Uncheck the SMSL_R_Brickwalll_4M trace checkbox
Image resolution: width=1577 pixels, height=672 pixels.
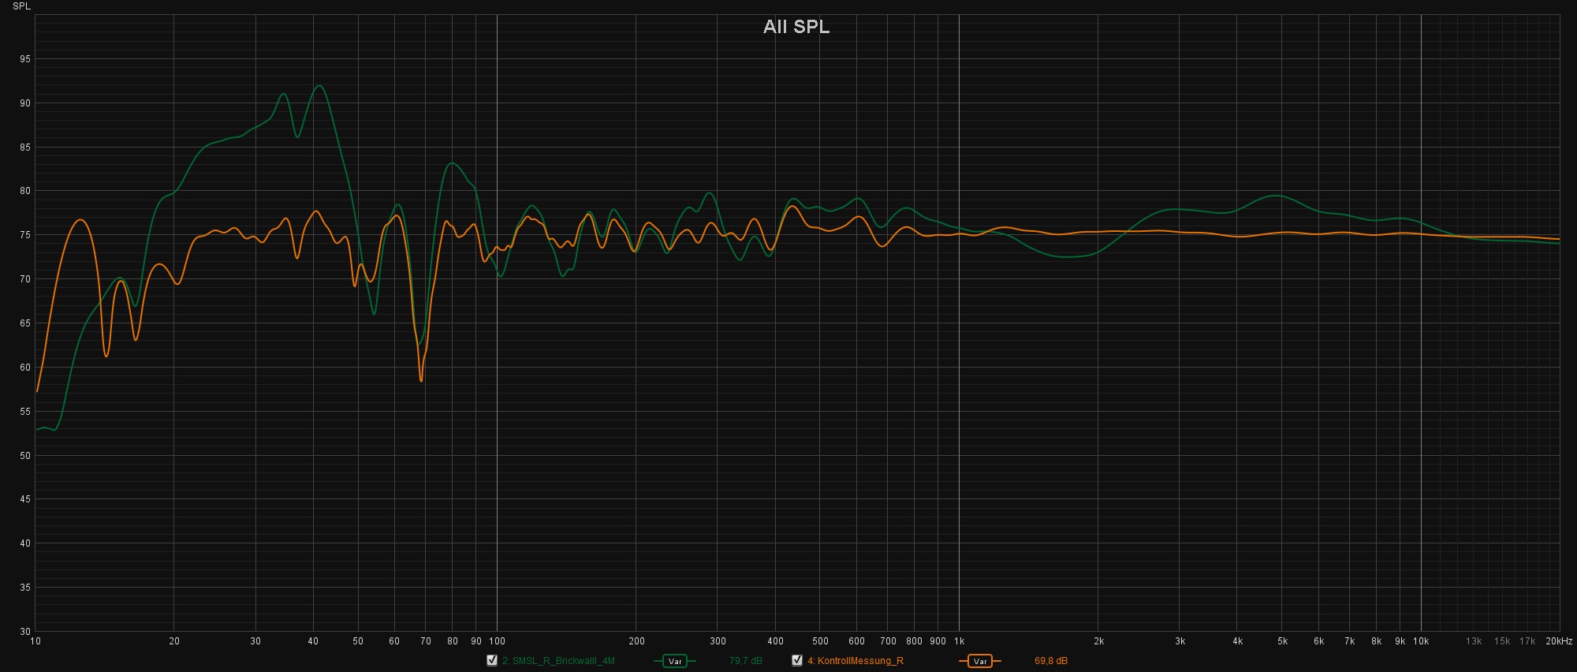pos(492,660)
